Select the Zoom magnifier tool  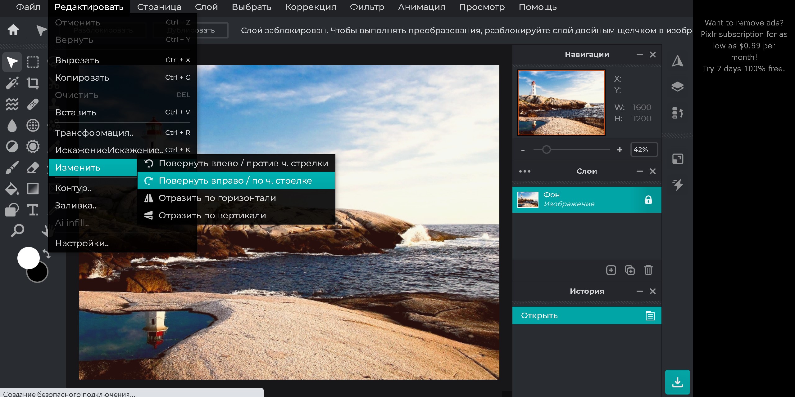[17, 230]
